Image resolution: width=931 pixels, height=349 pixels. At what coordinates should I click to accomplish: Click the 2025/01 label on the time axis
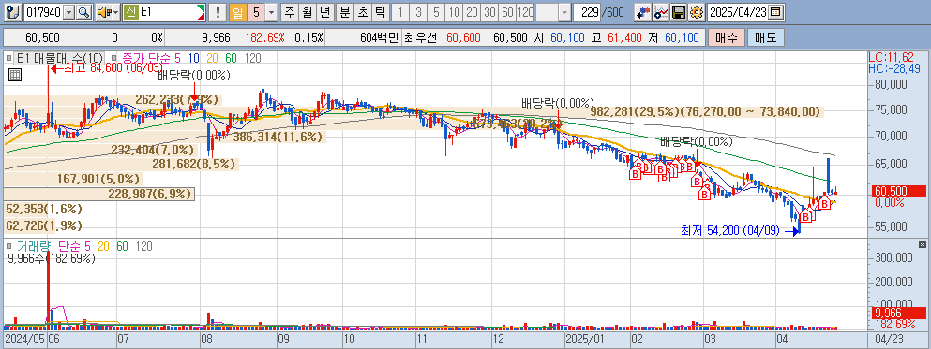[x=584, y=340]
